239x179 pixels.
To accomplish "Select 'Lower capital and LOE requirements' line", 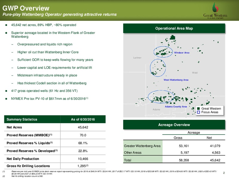I will point(55,68).
